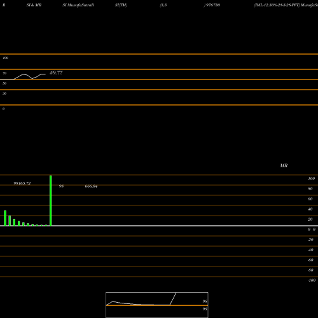Screen dimensions: 318x318
Task: Click the first short green bar at left
Action: click(x=5, y=218)
